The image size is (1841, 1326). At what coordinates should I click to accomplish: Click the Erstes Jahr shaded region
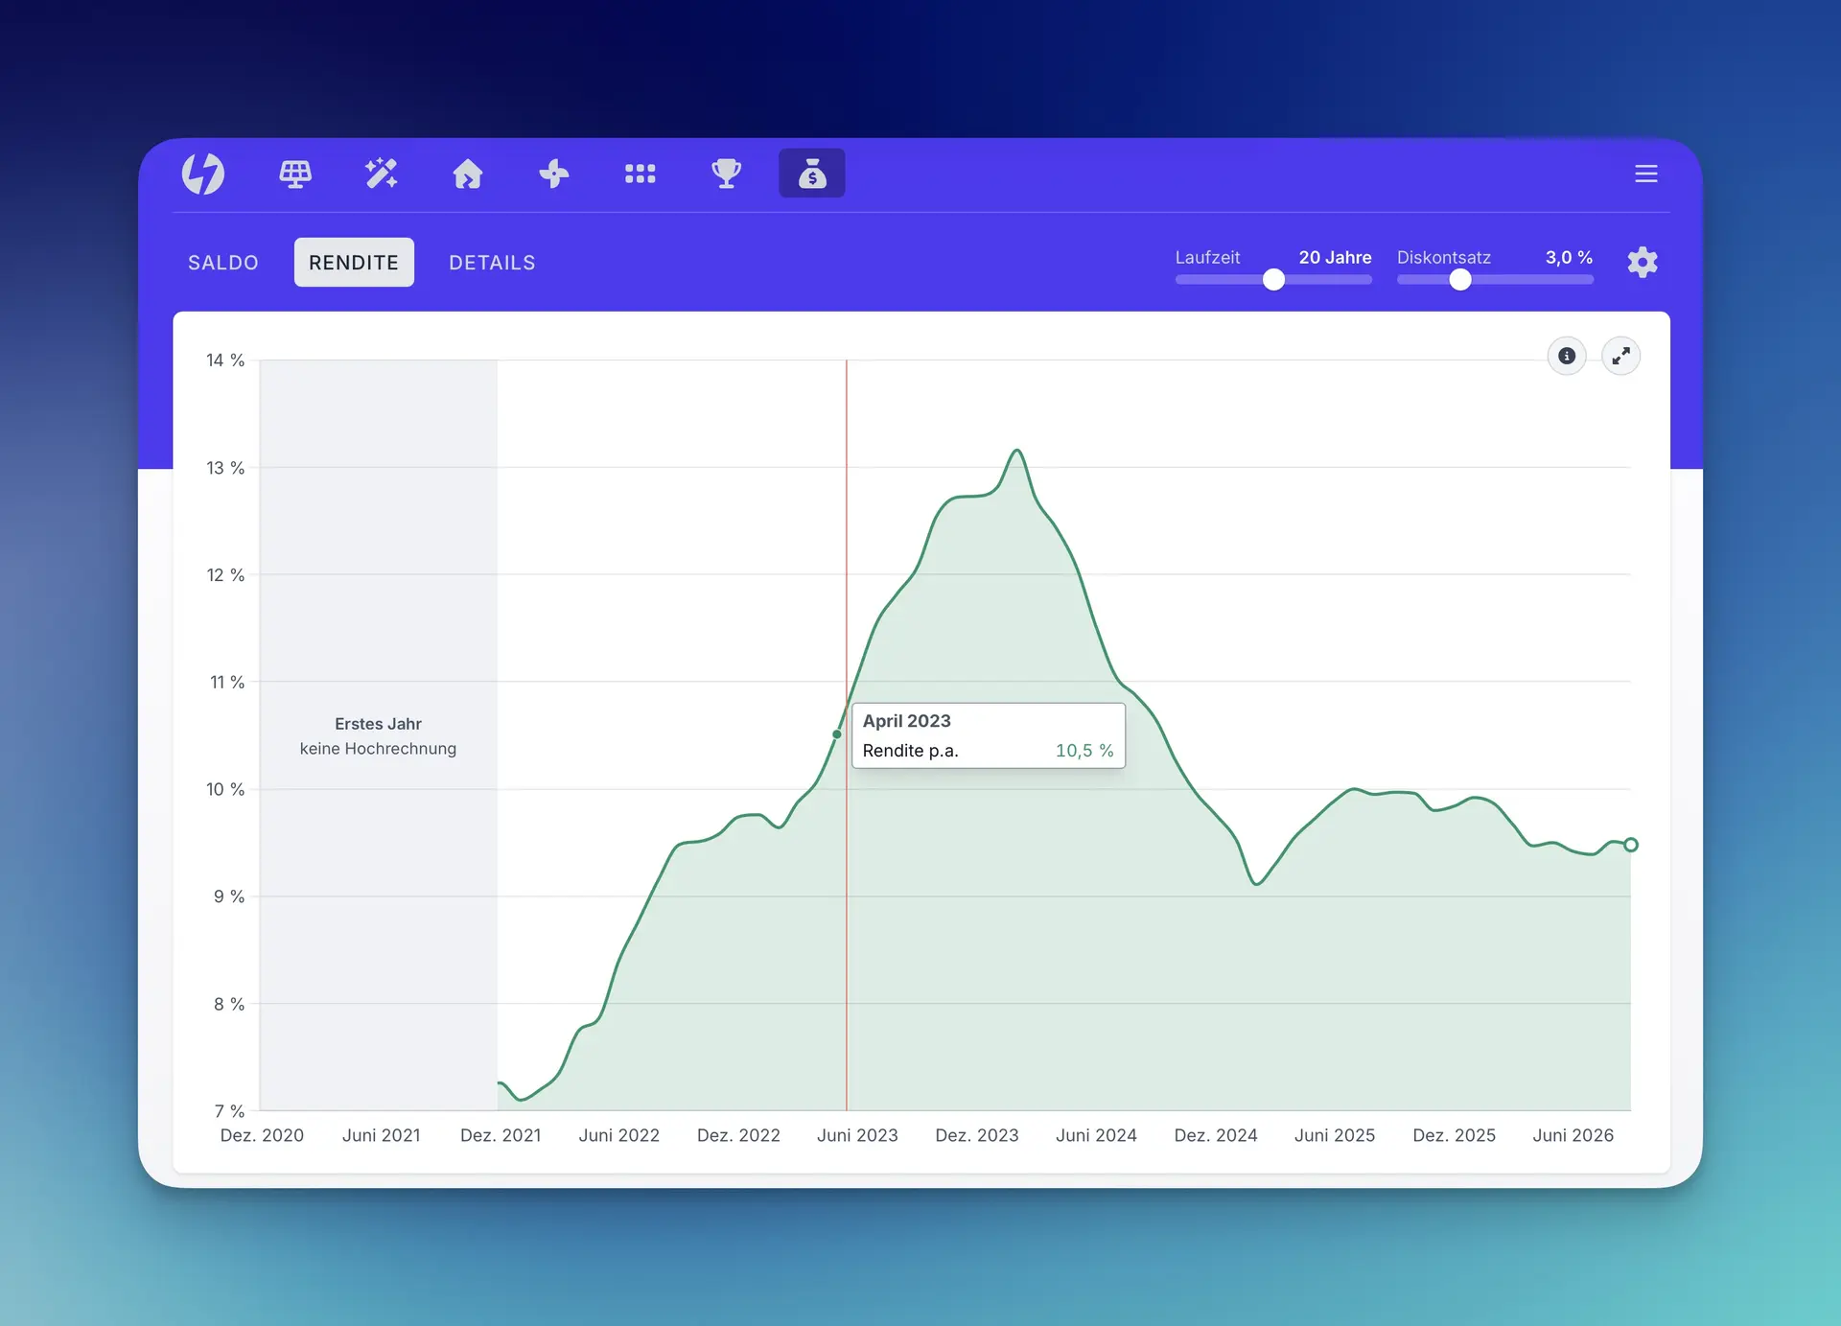379,735
